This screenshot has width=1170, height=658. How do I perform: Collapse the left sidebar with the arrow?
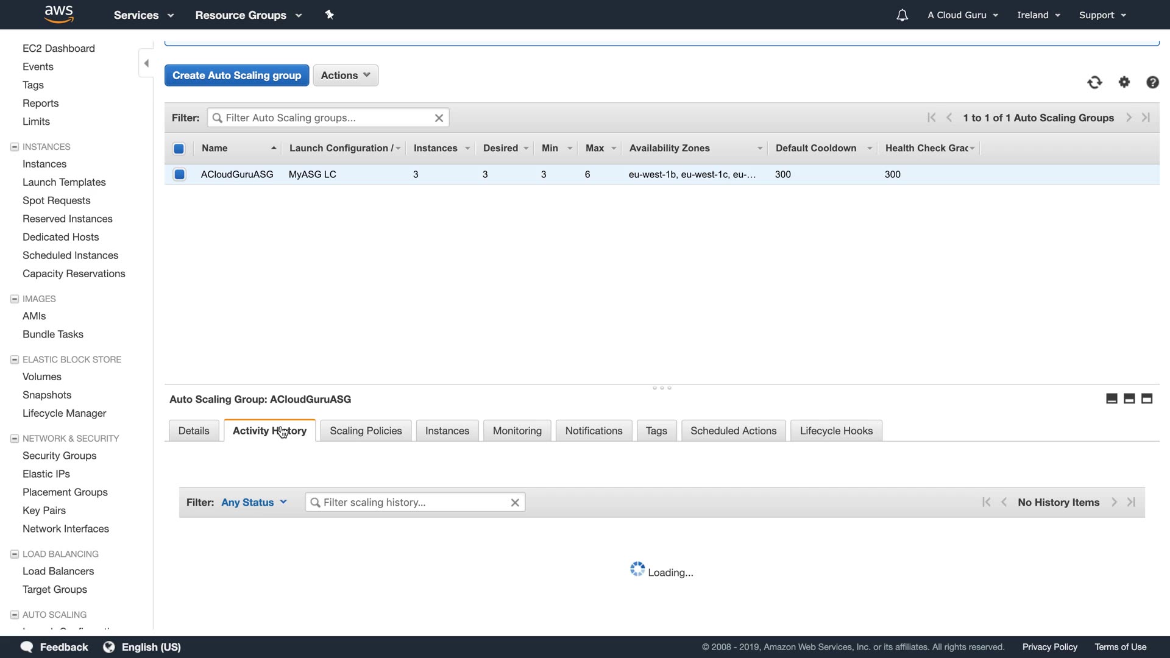click(146, 63)
